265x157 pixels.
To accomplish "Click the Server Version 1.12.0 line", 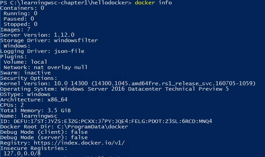I will click(x=37, y=35).
